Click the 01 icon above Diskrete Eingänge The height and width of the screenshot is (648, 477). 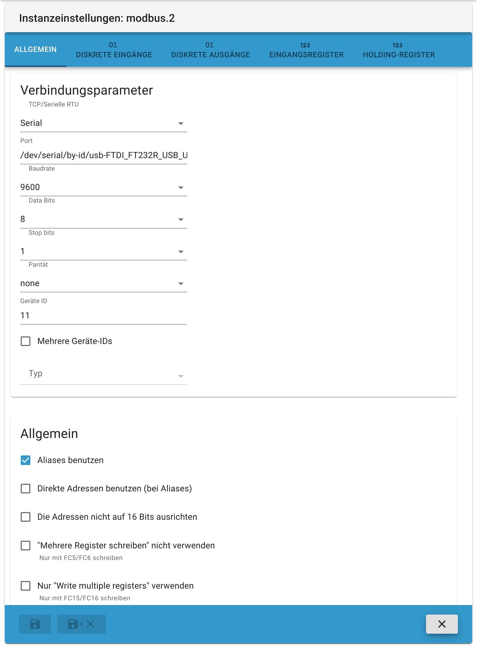point(113,45)
